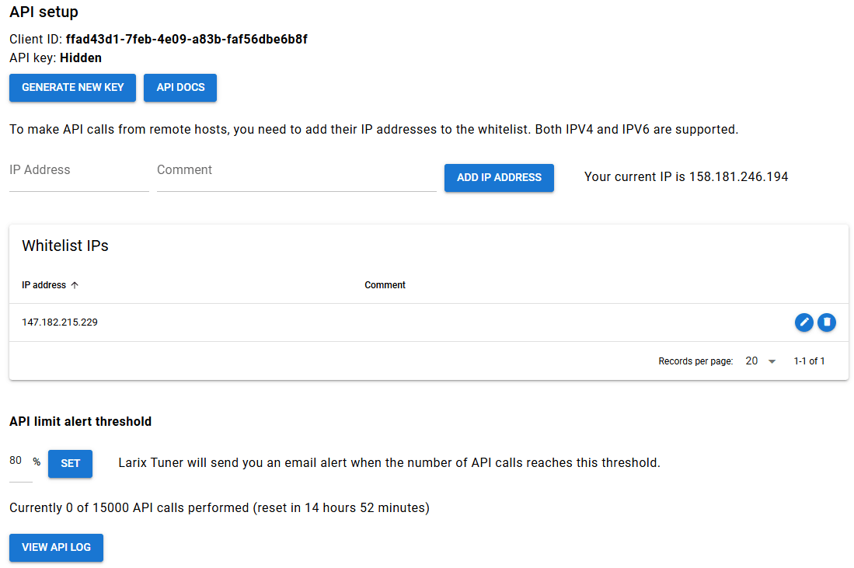
Task: Click the 1-1 of 1 pagination text
Action: click(809, 361)
